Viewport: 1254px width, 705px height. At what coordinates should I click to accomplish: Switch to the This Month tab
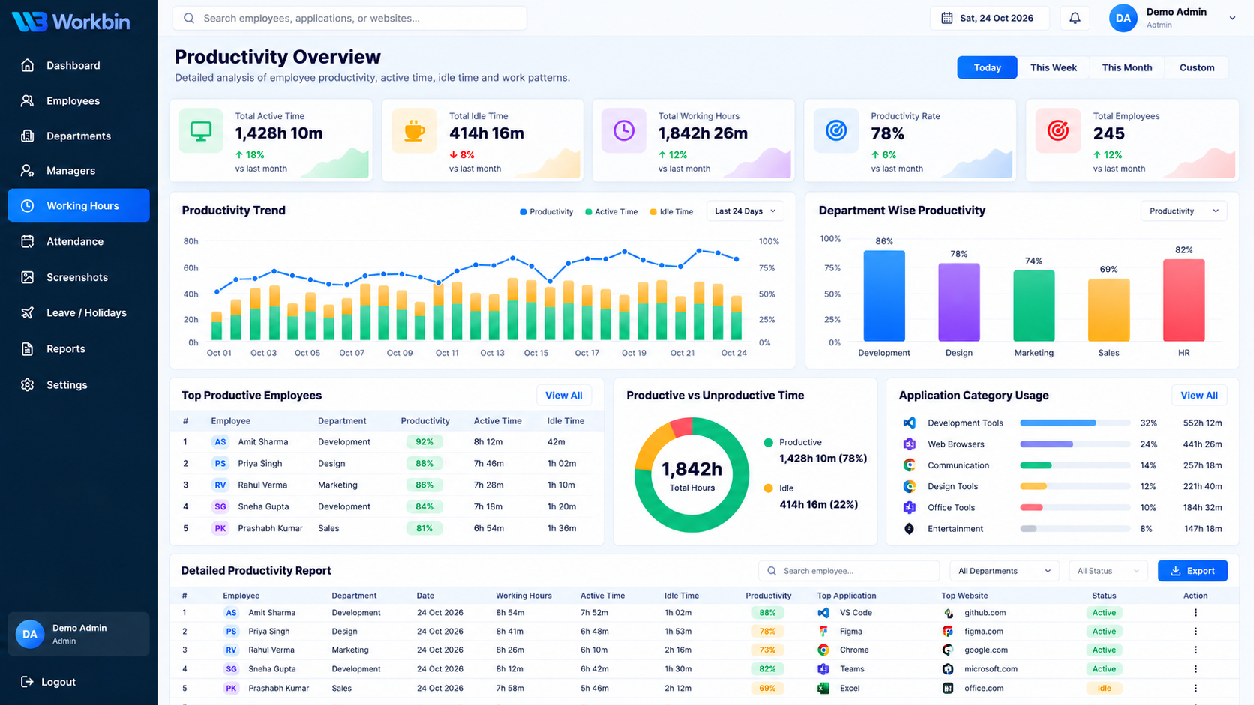point(1126,67)
